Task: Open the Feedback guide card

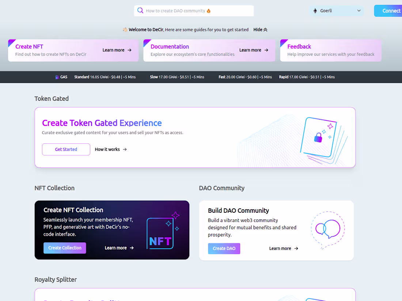Action: (331, 50)
